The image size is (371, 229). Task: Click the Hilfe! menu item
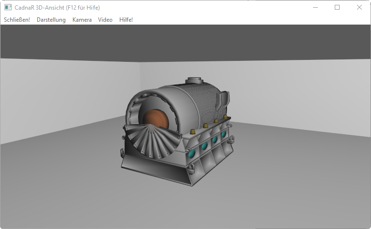pyautogui.click(x=126, y=20)
